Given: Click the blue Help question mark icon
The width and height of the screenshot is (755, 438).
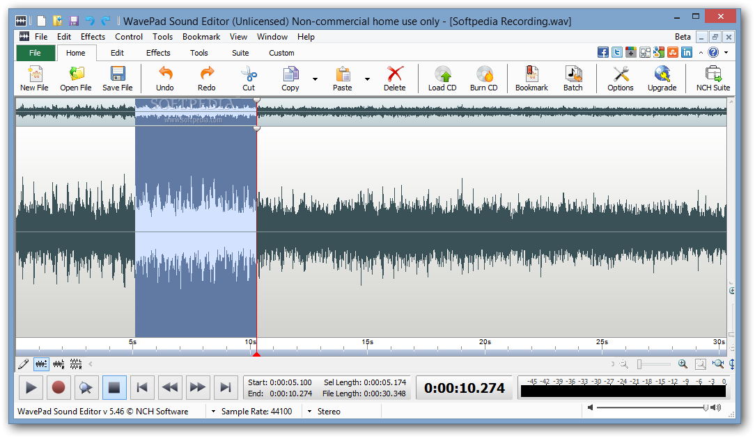Looking at the screenshot, I should click(713, 52).
